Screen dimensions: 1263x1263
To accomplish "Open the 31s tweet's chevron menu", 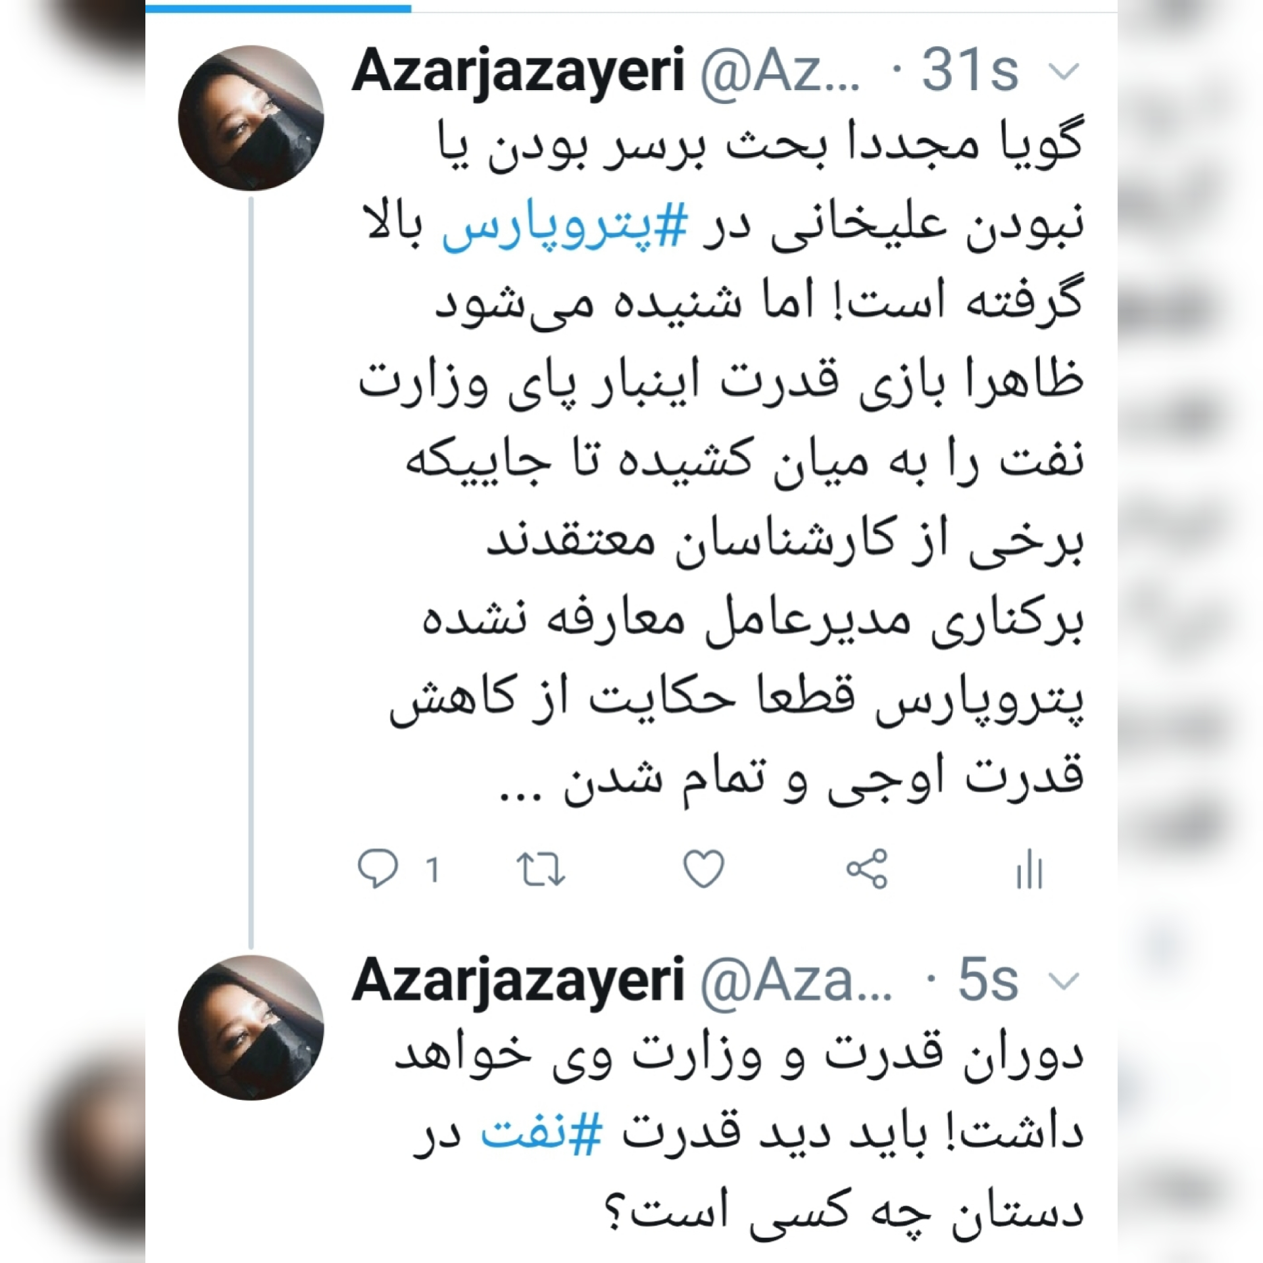I will point(1064,71).
